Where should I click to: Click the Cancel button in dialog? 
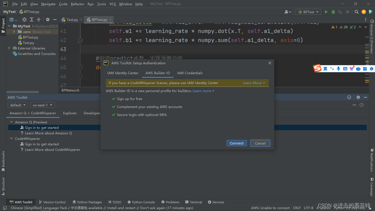[x=260, y=143]
